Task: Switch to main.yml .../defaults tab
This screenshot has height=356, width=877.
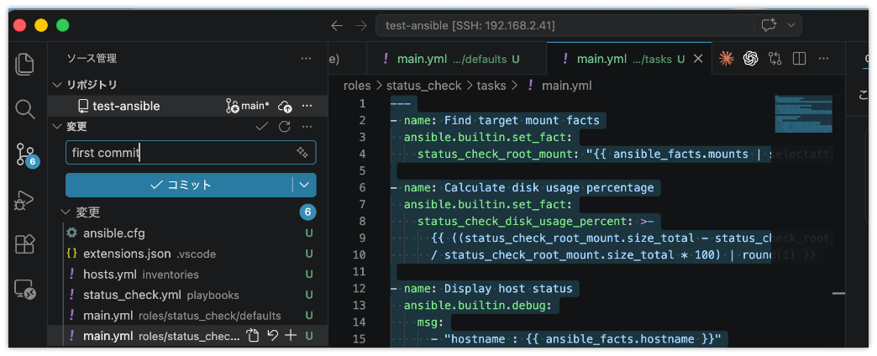Action: coord(457,59)
